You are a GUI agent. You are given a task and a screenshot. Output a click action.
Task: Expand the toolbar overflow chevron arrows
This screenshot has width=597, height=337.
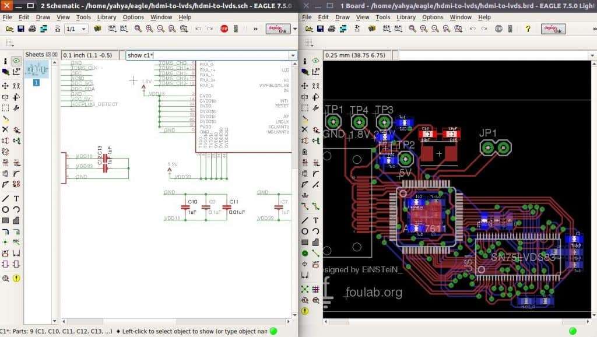(x=255, y=29)
